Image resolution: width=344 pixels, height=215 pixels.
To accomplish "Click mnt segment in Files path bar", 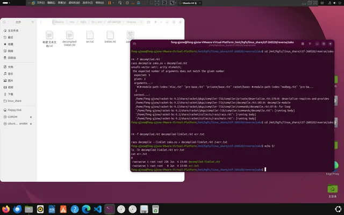I will point(72,22).
